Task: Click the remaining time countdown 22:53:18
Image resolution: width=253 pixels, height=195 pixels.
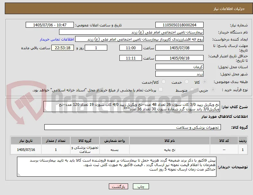Action: (63, 48)
